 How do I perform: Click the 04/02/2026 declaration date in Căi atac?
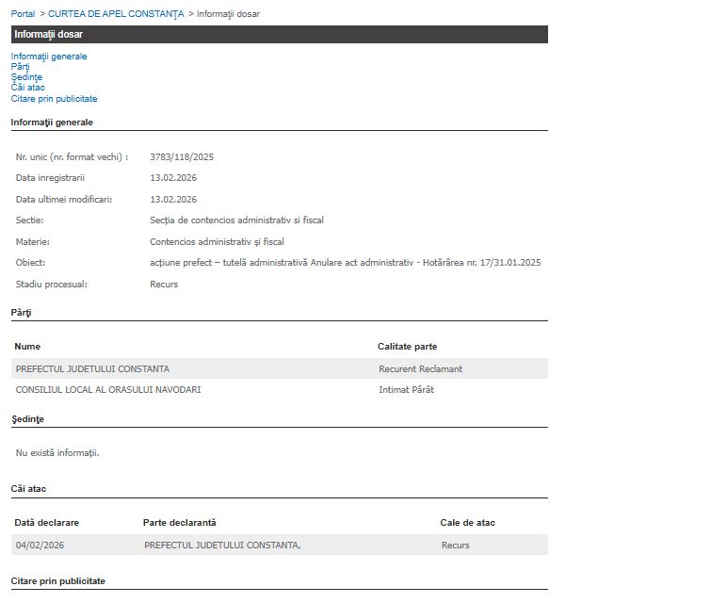tap(46, 545)
